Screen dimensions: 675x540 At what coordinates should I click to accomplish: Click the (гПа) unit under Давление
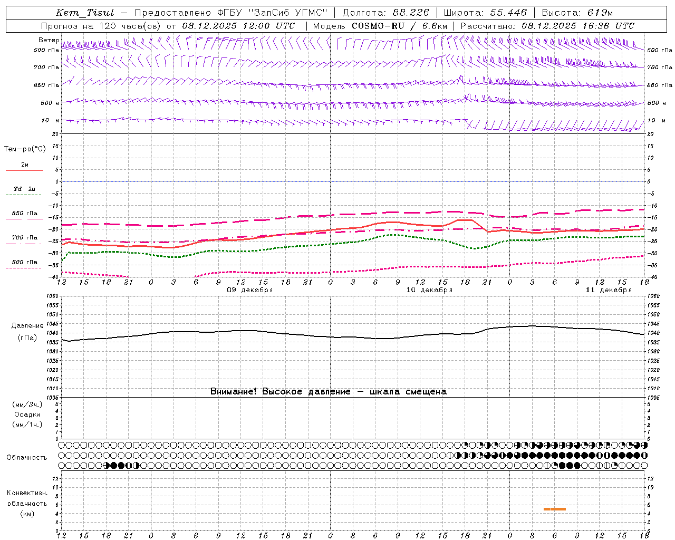27,337
